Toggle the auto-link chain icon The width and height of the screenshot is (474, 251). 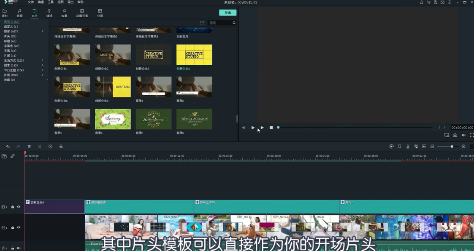(12, 156)
